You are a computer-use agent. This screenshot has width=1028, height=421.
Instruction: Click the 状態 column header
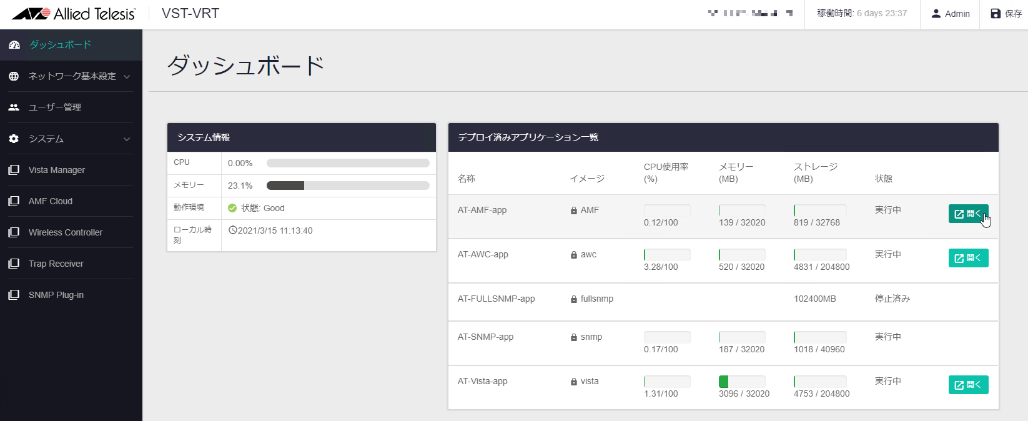[884, 179]
